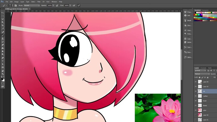Open the Filter menu

click(x=39, y=2)
